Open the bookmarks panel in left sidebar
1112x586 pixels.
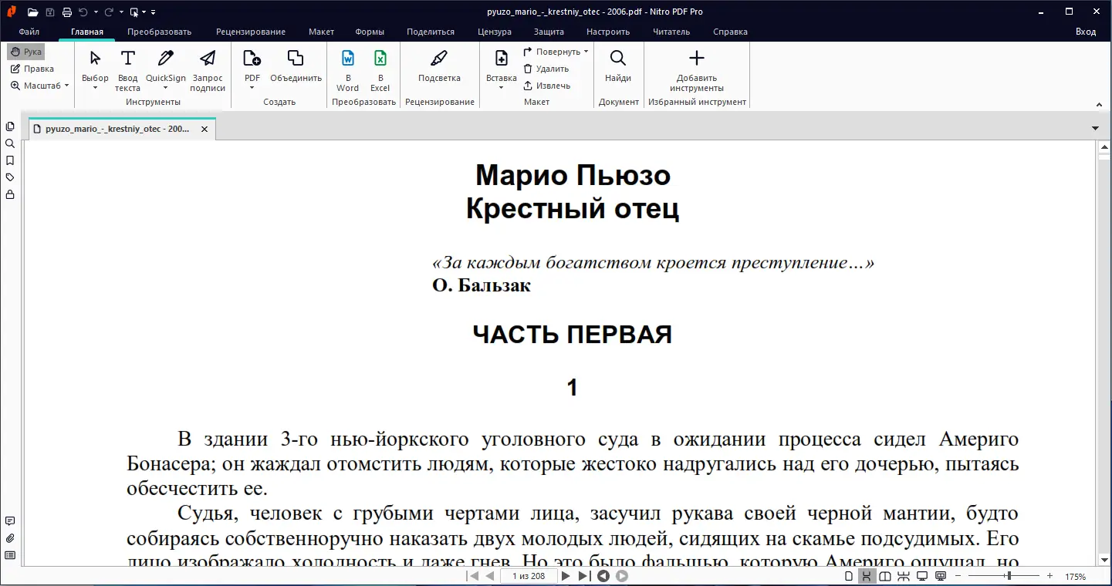pos(10,160)
